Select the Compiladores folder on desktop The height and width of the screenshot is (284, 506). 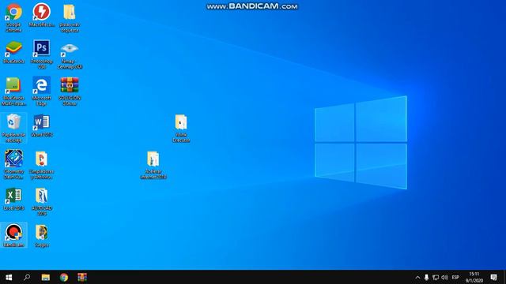click(42, 165)
